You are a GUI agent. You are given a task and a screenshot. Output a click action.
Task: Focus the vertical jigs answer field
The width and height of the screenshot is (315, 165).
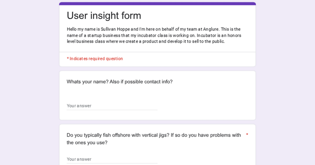(x=112, y=159)
